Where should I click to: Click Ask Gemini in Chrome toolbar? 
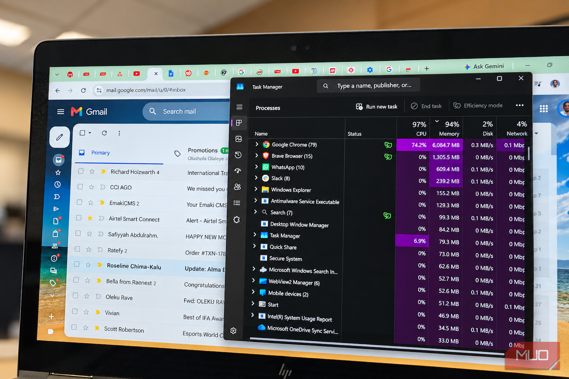[484, 67]
